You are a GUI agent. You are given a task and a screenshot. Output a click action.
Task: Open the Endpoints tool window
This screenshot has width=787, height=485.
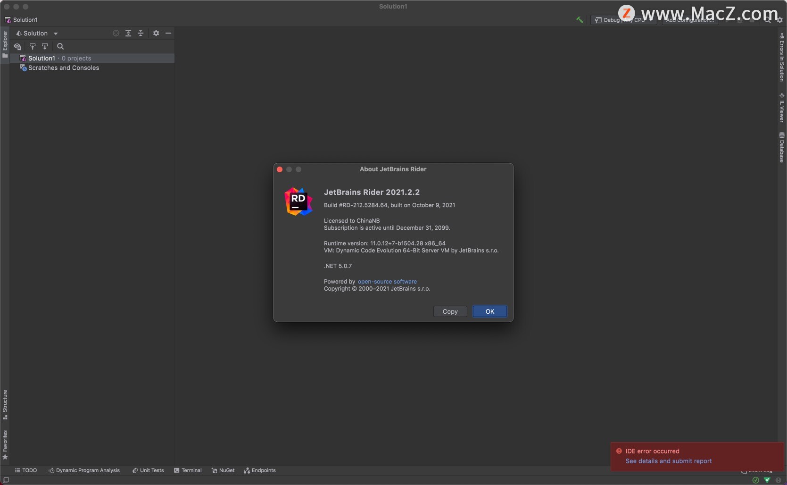[260, 470]
